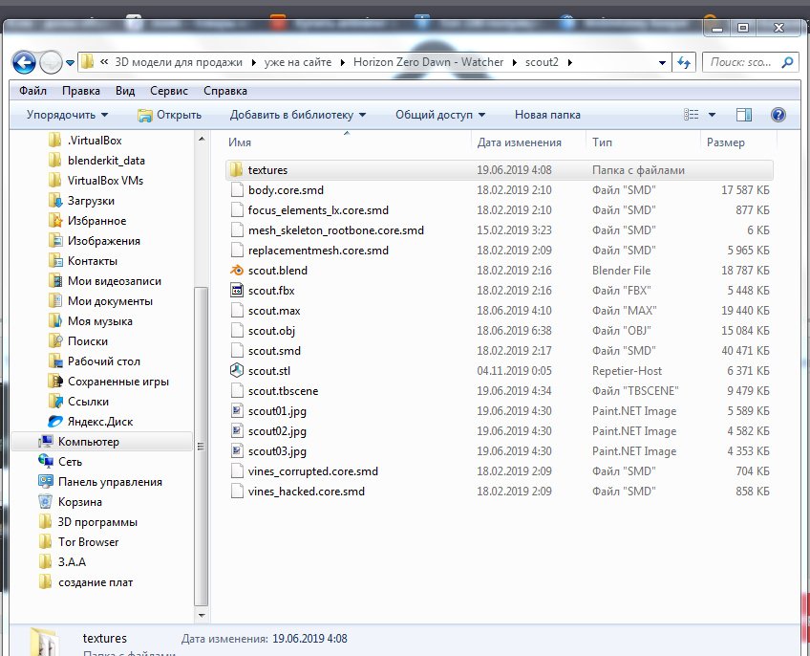810x656 pixels.
Task: Open the Файл menu
Action: tap(32, 91)
